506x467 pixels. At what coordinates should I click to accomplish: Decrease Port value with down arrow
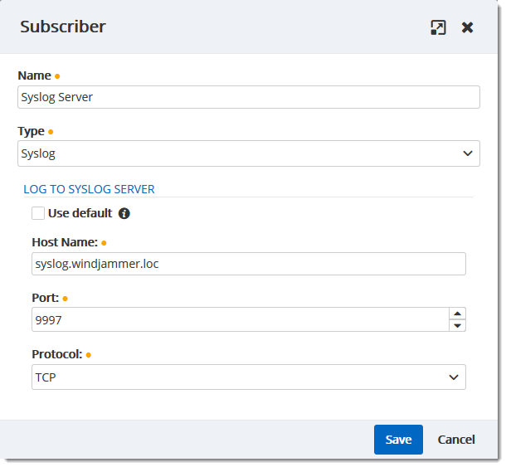(457, 325)
